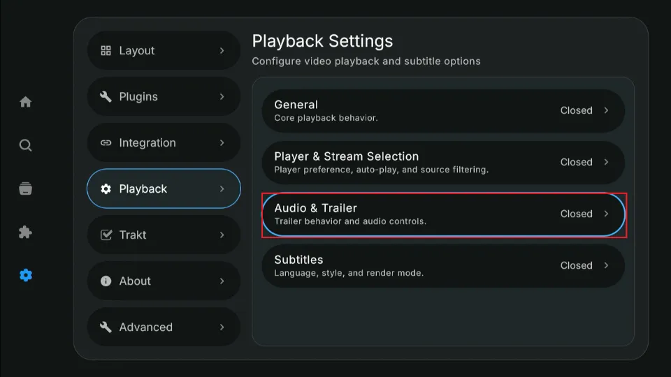Image resolution: width=671 pixels, height=377 pixels.
Task: Select the Playback settings category
Action: pos(164,189)
